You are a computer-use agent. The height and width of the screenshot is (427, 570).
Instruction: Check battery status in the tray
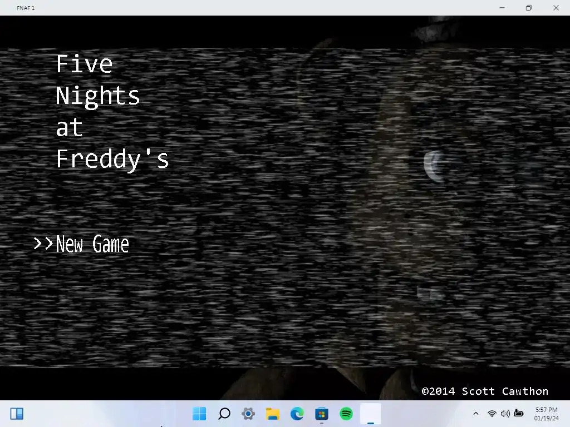tap(519, 413)
